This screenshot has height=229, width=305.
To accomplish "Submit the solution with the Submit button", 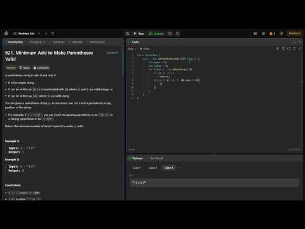I will 156,34.
